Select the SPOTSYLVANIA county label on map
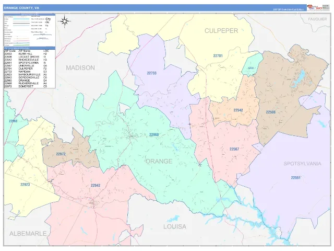Viewport: 334px width, 251px height. point(302,164)
